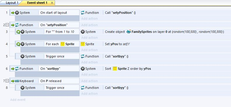Click the loop icon on event 3
Screen dimensions: 231x107
18,32
